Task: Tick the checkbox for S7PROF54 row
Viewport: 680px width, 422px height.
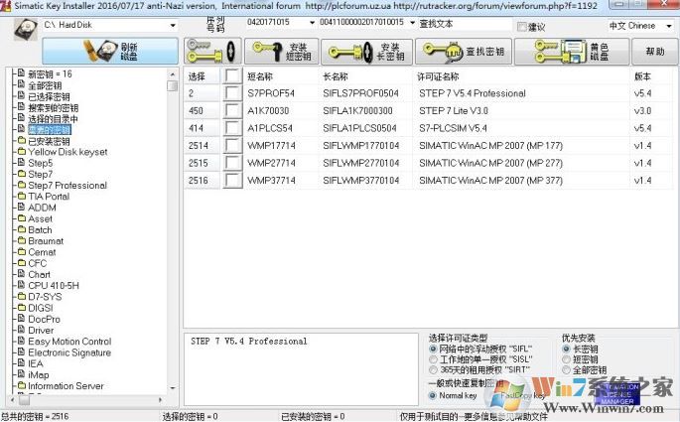Action: pos(232,93)
